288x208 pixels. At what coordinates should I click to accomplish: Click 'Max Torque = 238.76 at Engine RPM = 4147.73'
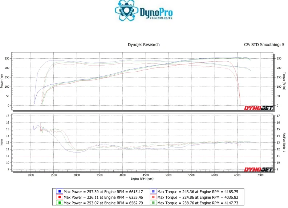tap(198, 203)
